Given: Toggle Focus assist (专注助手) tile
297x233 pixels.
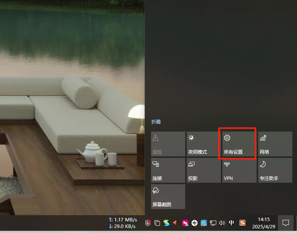Looking at the screenshot, I should (x=275, y=170).
